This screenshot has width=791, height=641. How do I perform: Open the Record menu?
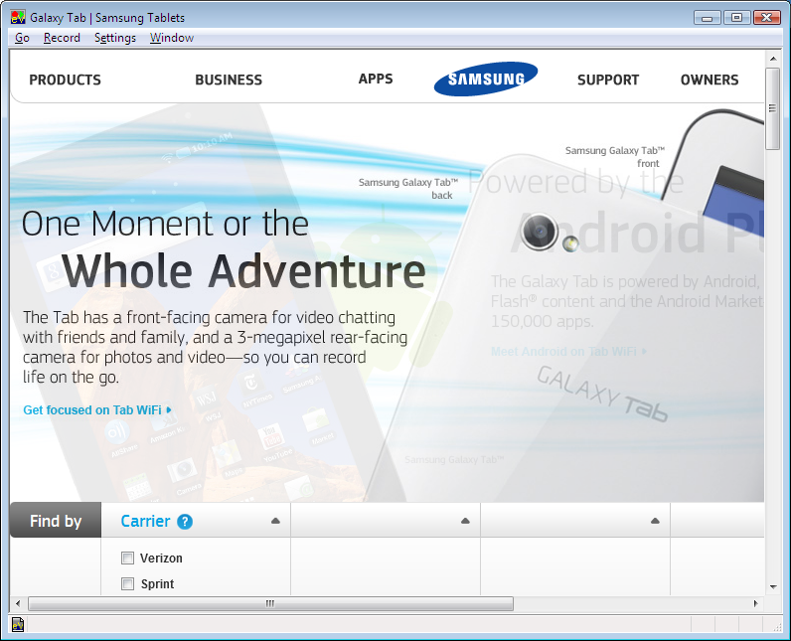(x=62, y=38)
